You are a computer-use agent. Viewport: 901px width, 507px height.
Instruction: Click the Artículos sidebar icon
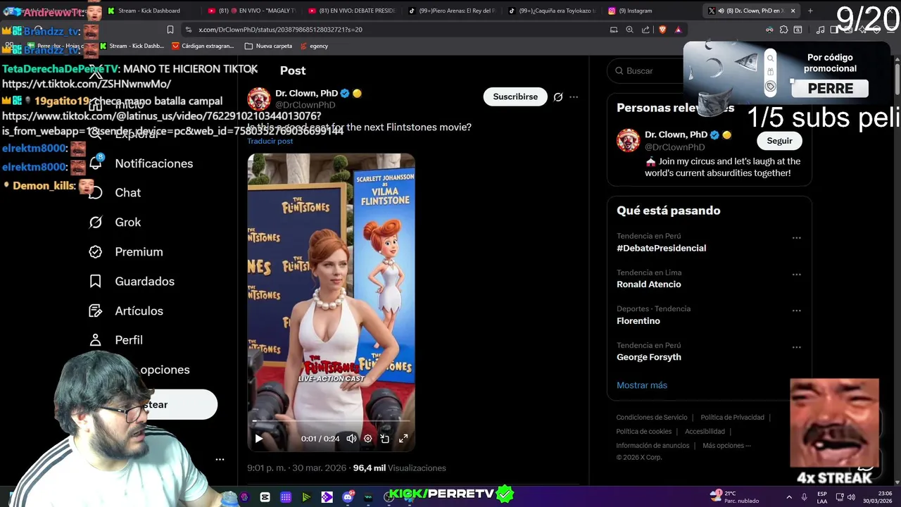[x=96, y=311]
